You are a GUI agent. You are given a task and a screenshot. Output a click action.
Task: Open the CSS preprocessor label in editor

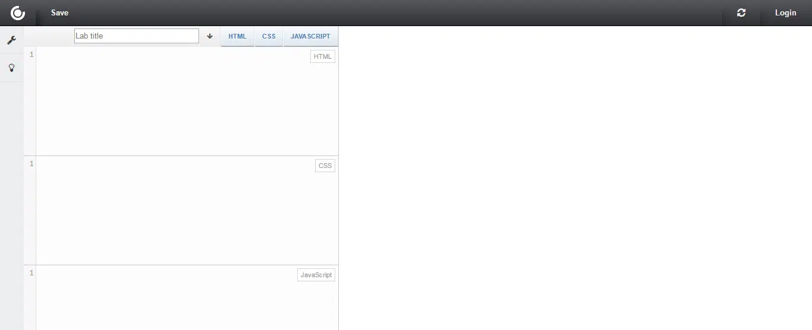point(325,166)
